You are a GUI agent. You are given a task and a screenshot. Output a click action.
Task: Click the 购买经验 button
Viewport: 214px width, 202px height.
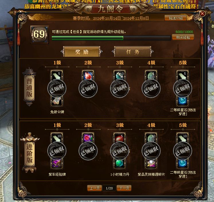(x=183, y=37)
